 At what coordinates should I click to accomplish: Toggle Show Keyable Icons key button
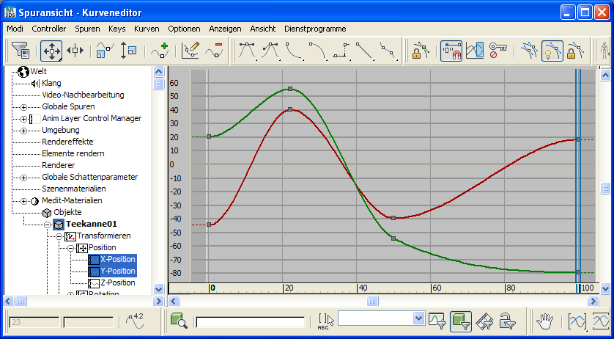point(498,51)
